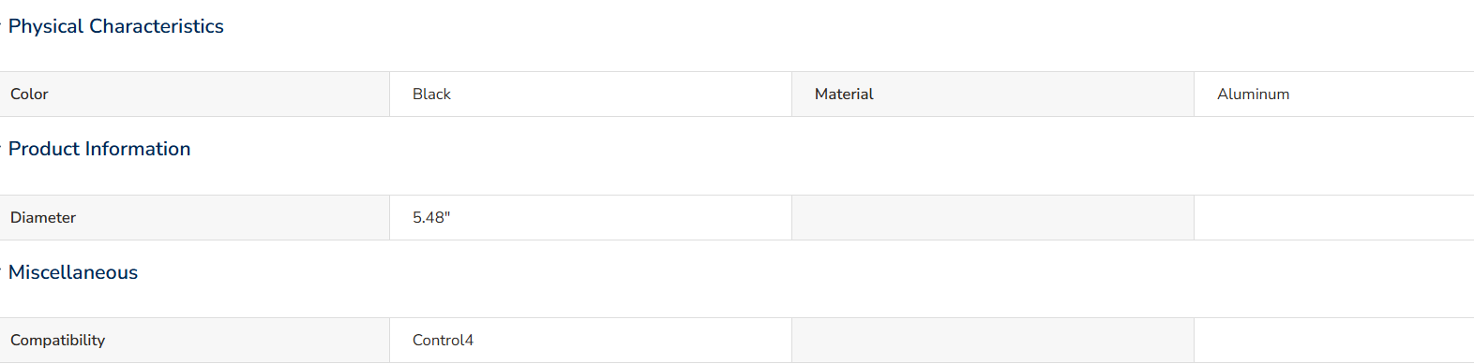Click the clipped marker left of Physical Characteristics
The image size is (1474, 364).
[1, 25]
